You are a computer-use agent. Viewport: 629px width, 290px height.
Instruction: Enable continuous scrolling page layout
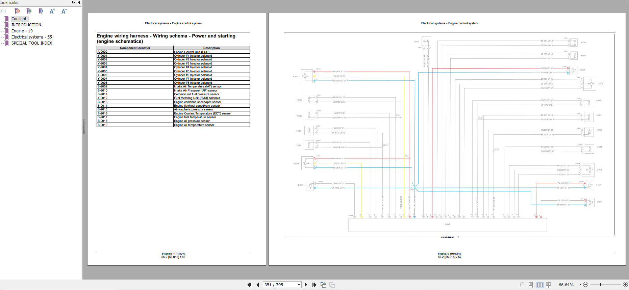coord(531,285)
